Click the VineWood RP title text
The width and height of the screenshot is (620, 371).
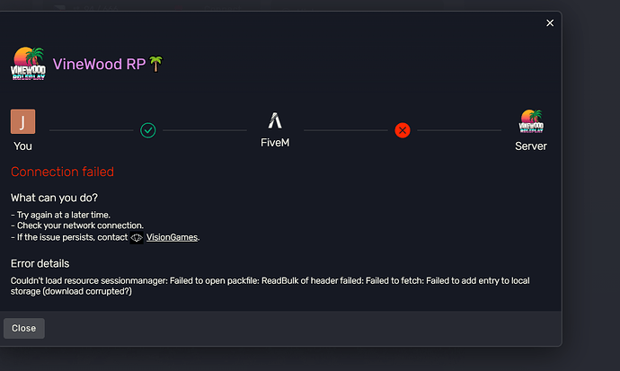pos(99,64)
